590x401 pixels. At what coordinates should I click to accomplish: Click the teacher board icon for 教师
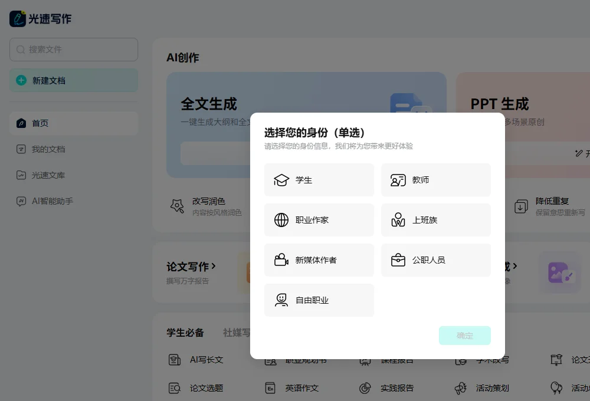click(x=398, y=180)
